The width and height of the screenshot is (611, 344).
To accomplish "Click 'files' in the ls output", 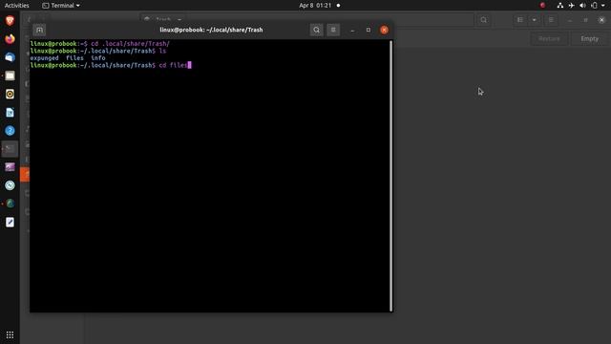I will (x=74, y=57).
